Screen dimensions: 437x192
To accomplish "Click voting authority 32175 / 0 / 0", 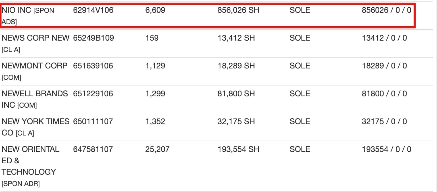I will click(x=384, y=122).
